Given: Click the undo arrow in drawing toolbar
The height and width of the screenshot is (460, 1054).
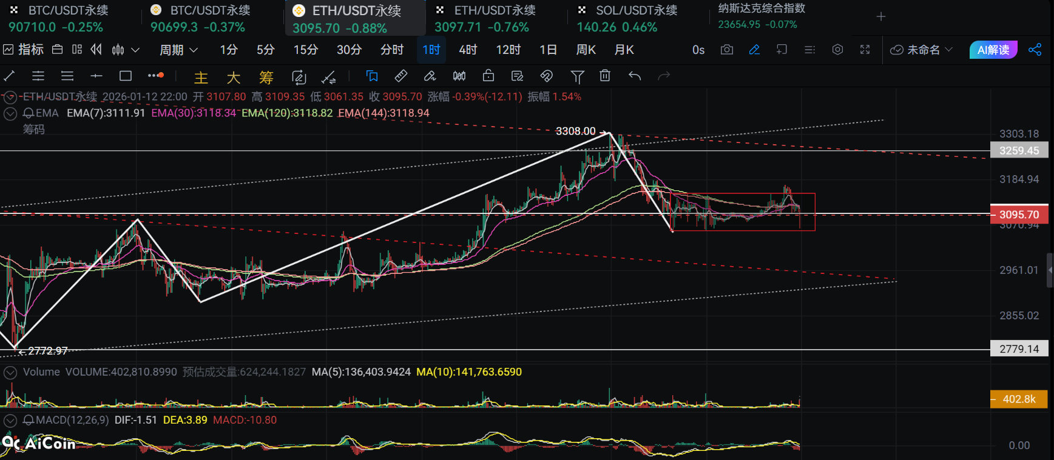Looking at the screenshot, I should click(x=635, y=76).
